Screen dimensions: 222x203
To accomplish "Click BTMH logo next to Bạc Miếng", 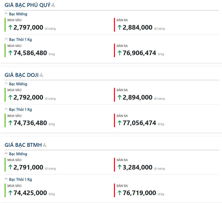I will (6, 154).
